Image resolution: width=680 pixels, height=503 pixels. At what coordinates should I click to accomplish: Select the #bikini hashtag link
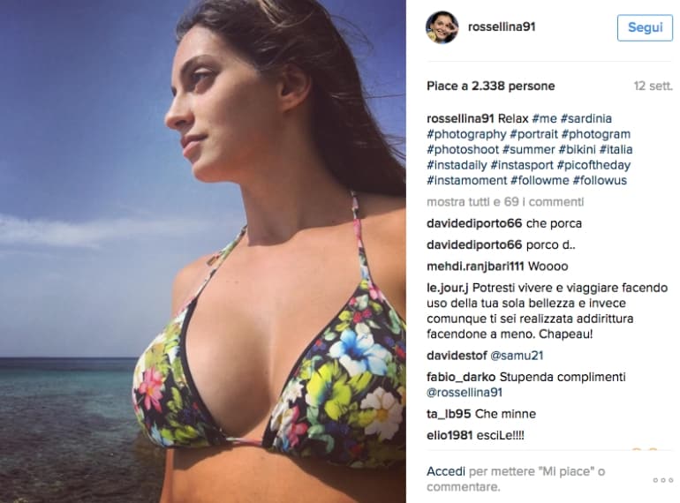pyautogui.click(x=577, y=149)
